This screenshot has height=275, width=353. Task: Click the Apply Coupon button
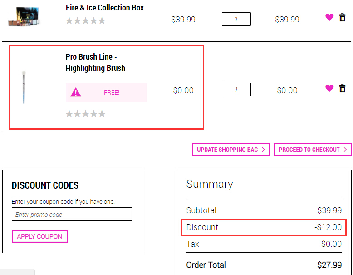(39, 236)
